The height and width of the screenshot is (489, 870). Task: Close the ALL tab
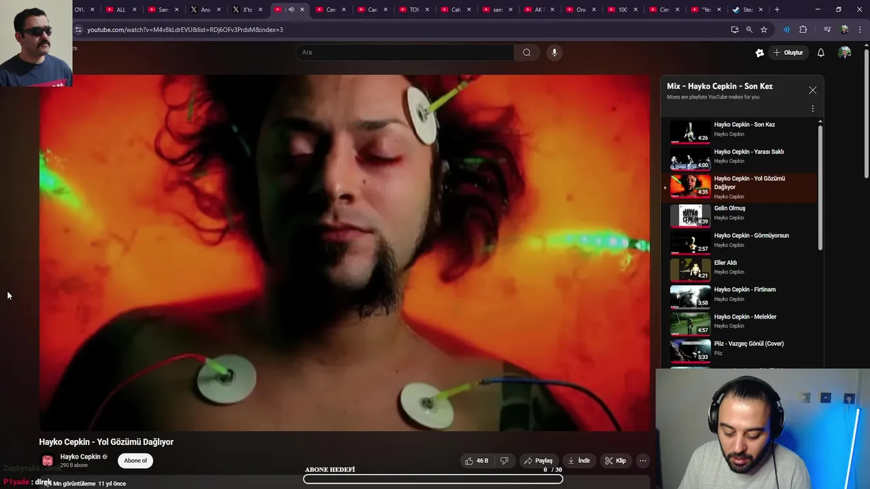point(135,10)
